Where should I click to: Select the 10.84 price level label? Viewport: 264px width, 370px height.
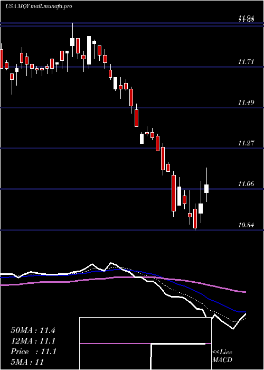pyautogui.click(x=246, y=225)
